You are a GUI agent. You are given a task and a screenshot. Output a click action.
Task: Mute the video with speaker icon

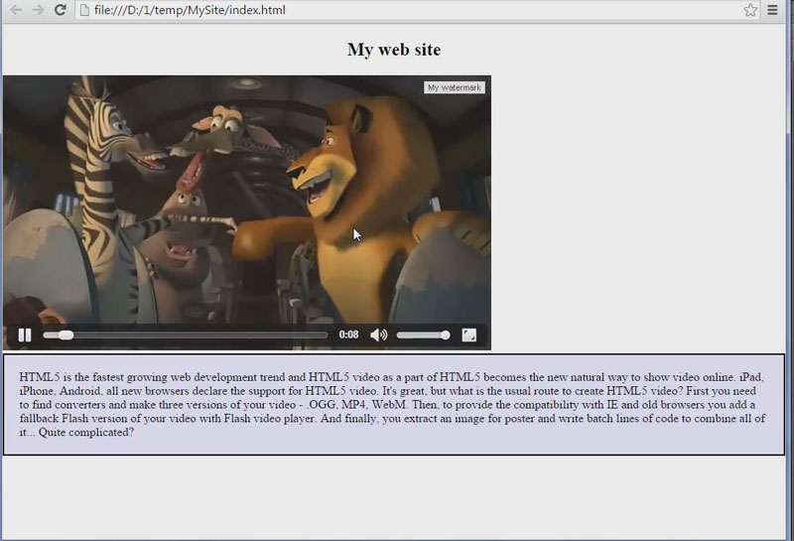[x=378, y=335]
